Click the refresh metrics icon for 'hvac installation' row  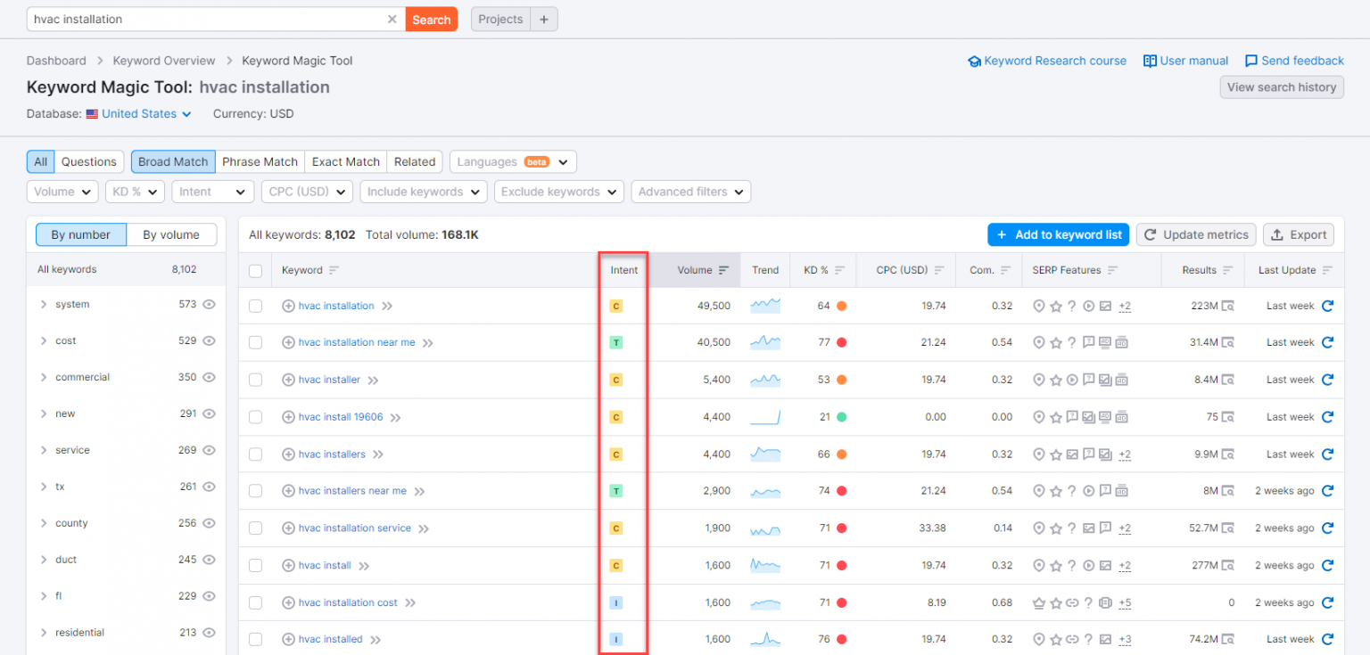[1326, 306]
